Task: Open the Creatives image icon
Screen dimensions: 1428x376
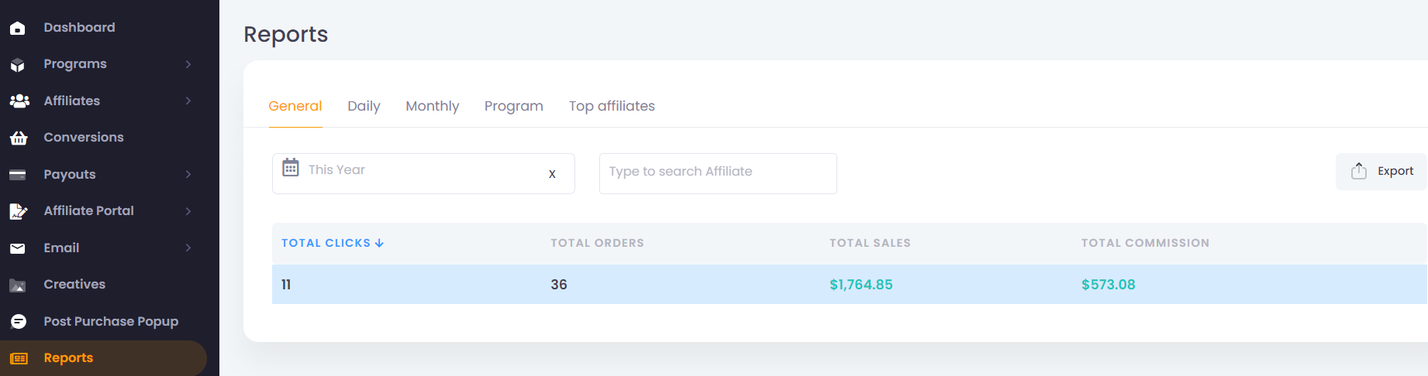Action: 18,285
